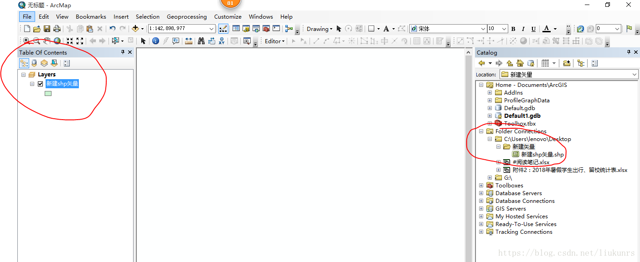Create a new map document
This screenshot has width=640, height=262.
click(26, 29)
